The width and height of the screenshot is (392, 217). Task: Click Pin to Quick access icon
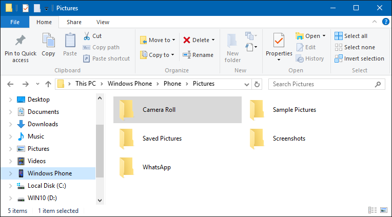point(20,41)
